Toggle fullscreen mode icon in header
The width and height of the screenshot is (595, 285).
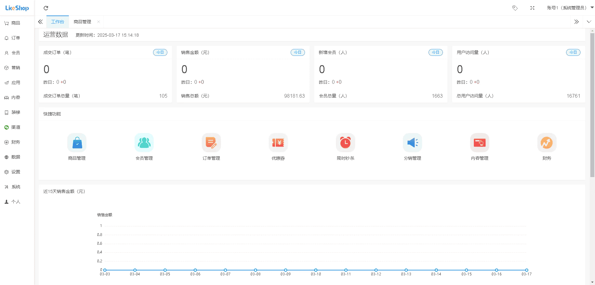tap(532, 8)
